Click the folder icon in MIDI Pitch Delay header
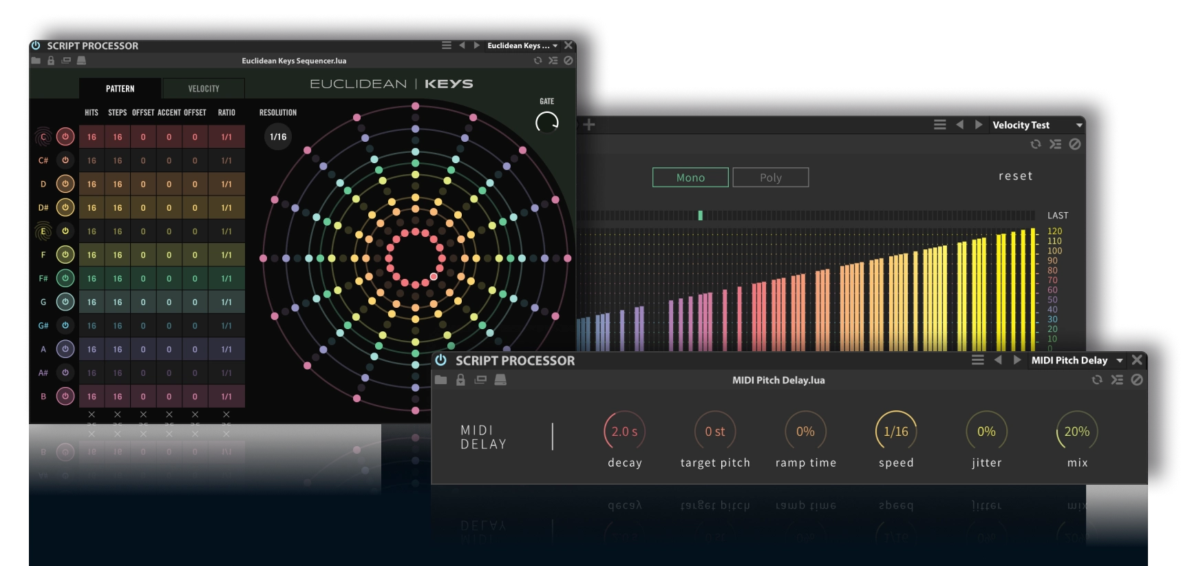Viewport: 1181px width, 566px height. 440,380
